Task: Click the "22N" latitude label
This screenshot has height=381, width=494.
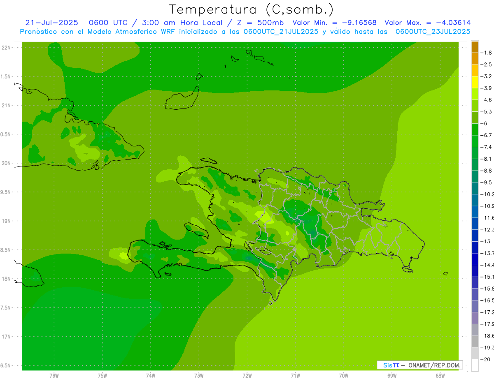Action: (x=7, y=47)
